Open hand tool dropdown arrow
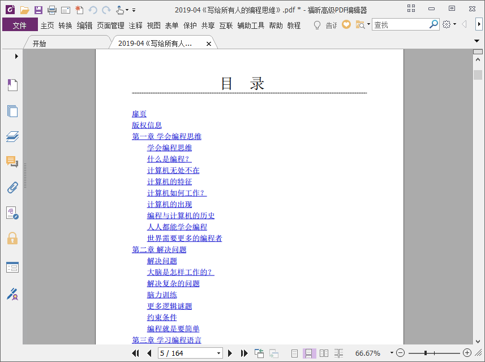This screenshot has width=485, height=362. (127, 10)
